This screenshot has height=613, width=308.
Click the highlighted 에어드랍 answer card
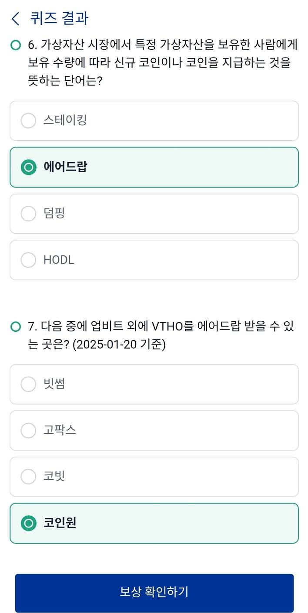pos(154,167)
